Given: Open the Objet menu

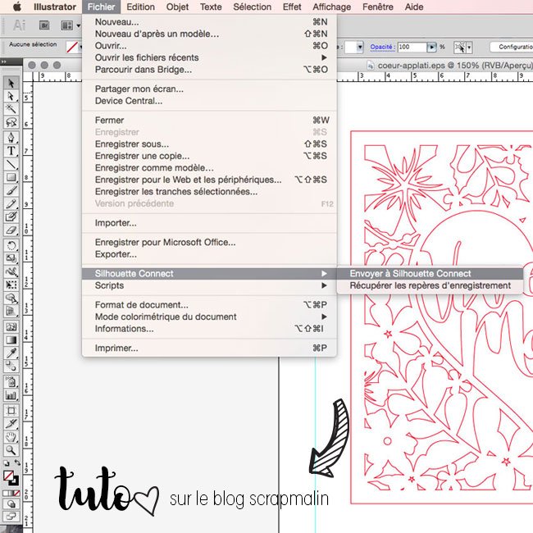Looking at the screenshot, I should coord(177,7).
